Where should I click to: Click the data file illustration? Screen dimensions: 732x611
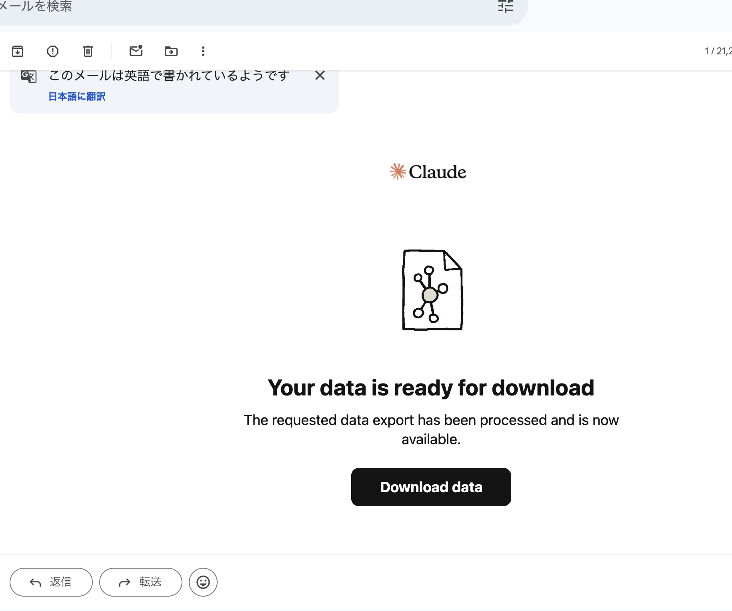click(x=432, y=290)
